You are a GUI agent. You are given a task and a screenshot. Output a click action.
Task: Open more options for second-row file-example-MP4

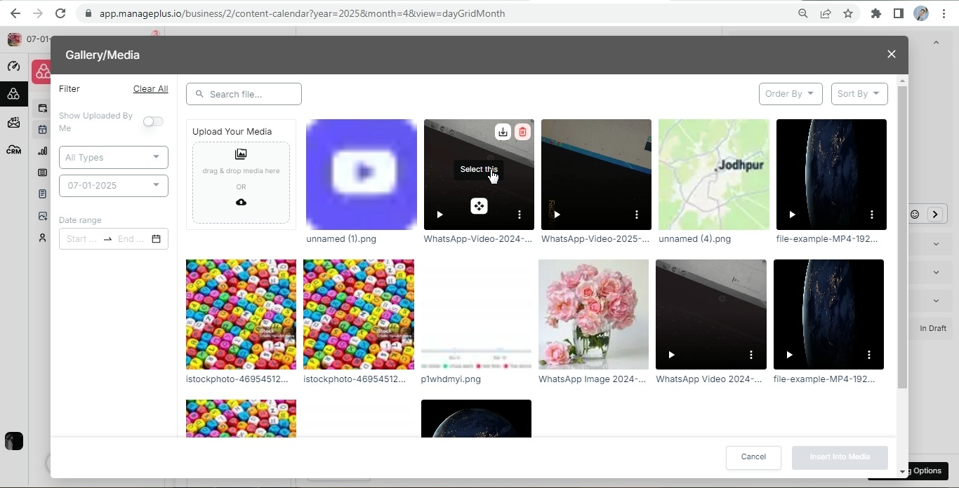pyautogui.click(x=869, y=355)
